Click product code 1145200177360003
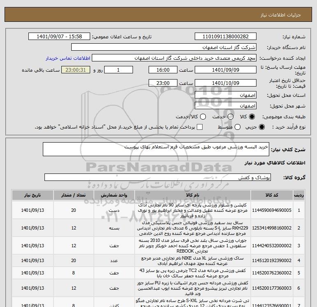 coord(272,288)
